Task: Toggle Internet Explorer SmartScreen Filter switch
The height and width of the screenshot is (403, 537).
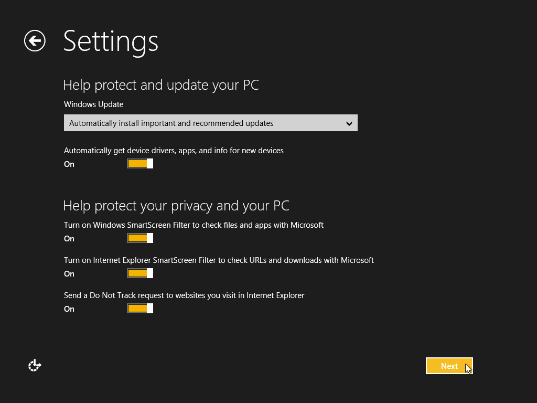Action: coord(140,273)
